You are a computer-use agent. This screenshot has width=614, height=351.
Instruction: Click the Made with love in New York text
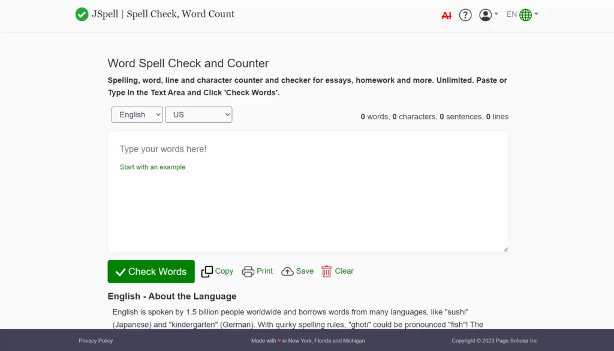(308, 341)
